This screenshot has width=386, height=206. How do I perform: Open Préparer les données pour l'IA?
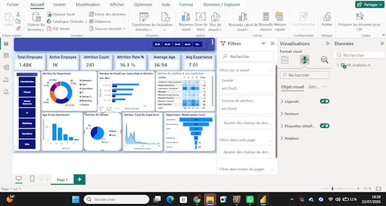[x=359, y=22]
